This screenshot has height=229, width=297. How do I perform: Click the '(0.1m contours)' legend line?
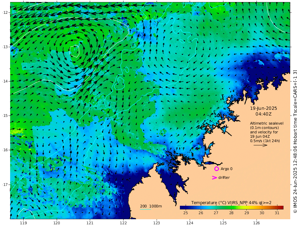pos(264,128)
